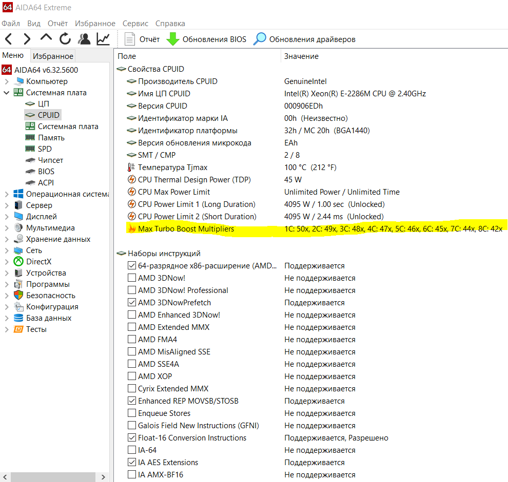Expand the Компьютер tree node
Viewport: 508px width, 482px height.
(7, 81)
